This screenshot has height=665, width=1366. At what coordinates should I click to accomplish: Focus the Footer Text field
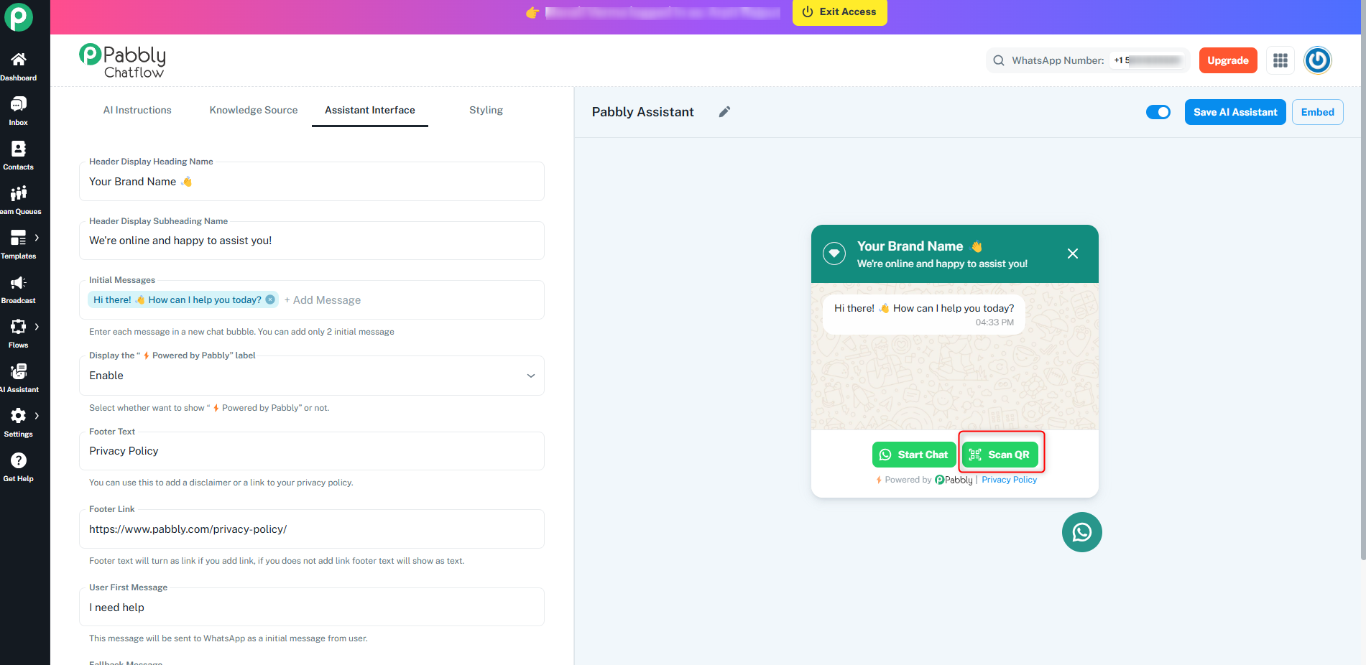[x=311, y=451]
